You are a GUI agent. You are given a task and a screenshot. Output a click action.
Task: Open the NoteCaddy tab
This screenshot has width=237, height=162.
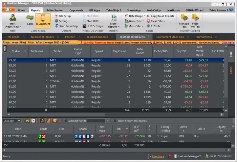154,10
